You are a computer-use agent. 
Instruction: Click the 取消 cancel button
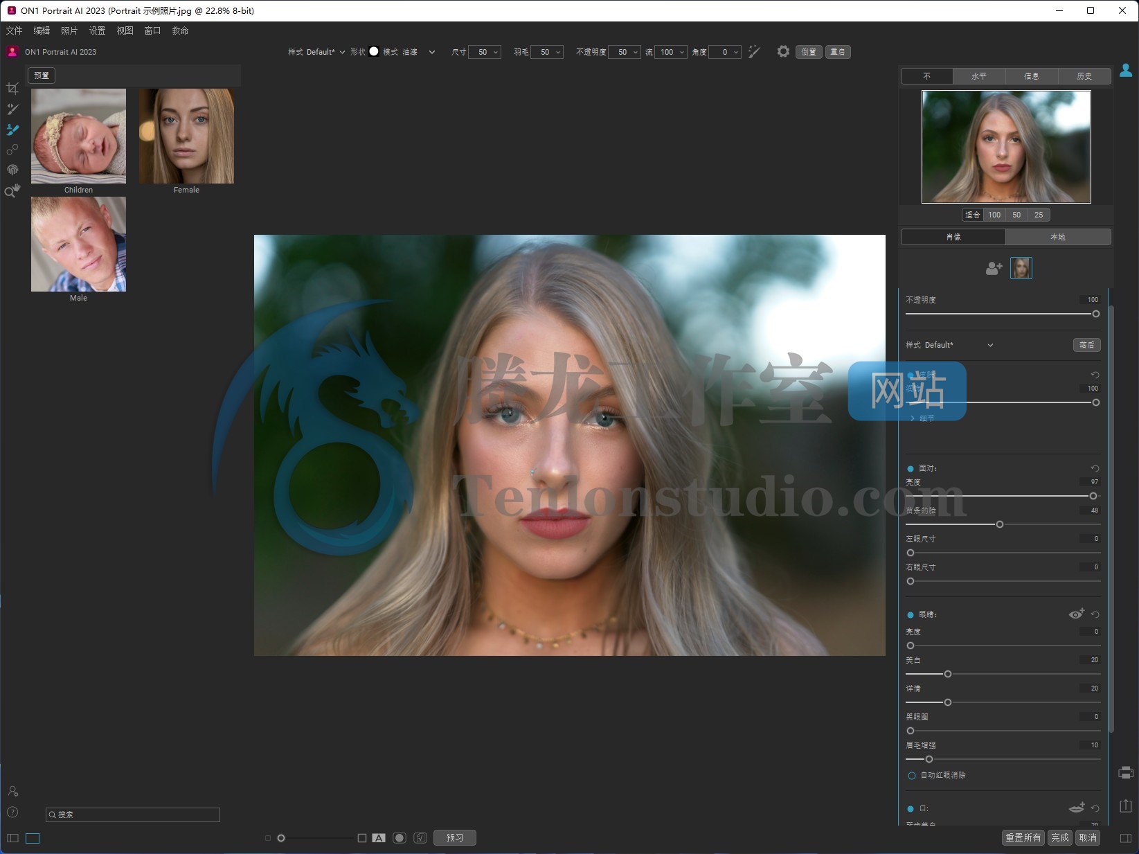click(1088, 838)
